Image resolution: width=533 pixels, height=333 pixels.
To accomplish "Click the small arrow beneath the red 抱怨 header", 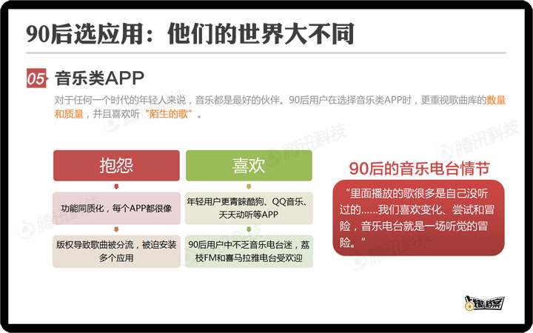I will click(x=116, y=186).
